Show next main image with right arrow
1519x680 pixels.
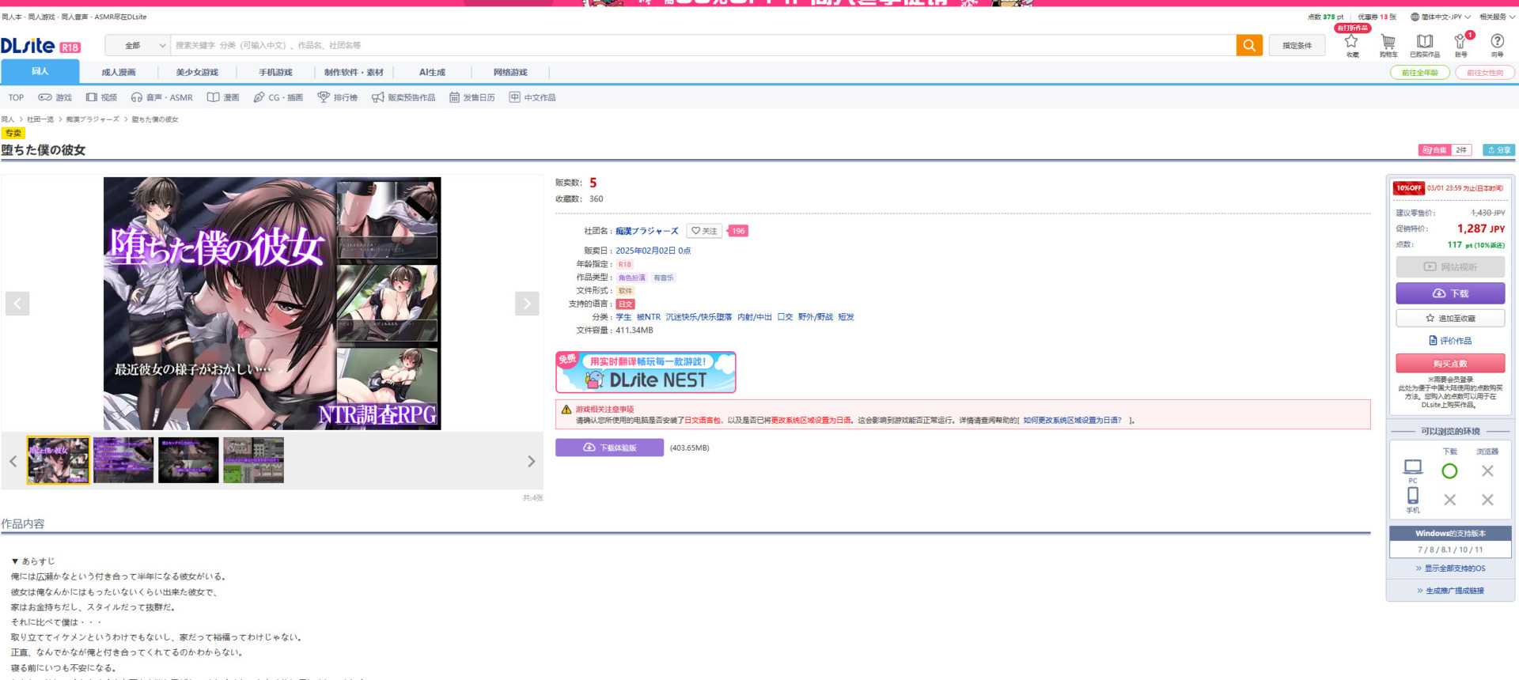(x=527, y=304)
